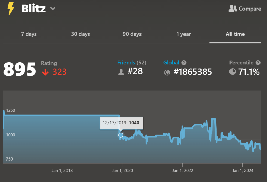Open the Global leaderboard link

(x=171, y=63)
